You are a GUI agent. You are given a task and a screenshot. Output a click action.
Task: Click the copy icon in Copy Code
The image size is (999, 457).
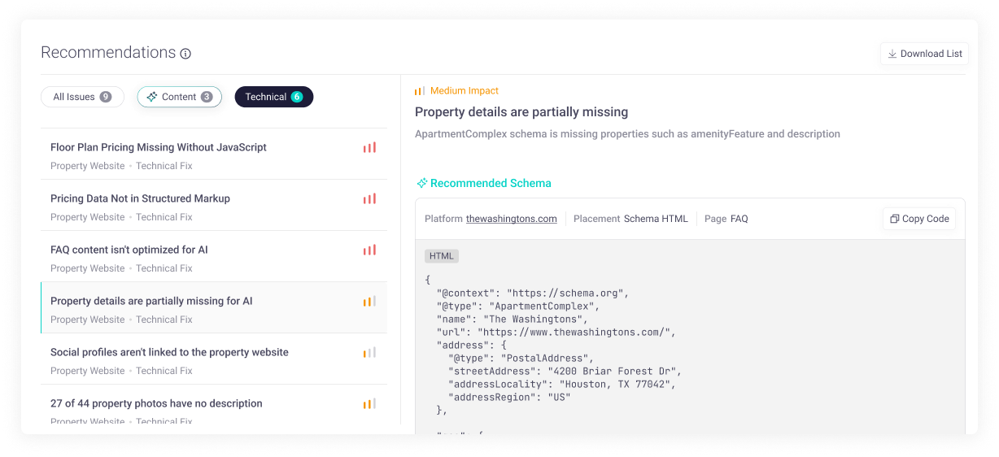coord(895,219)
